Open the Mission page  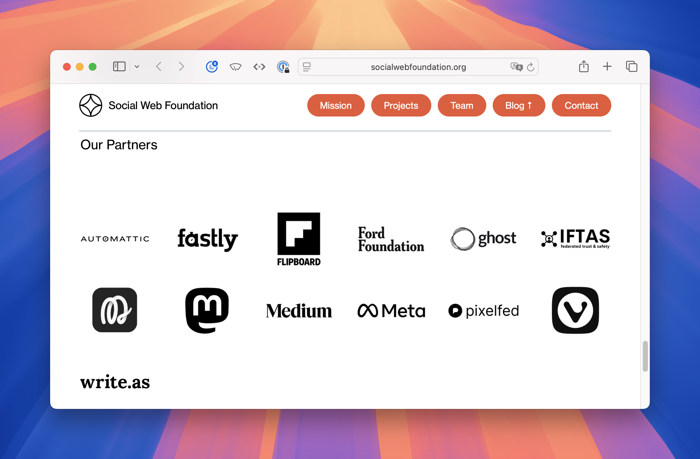(x=336, y=105)
